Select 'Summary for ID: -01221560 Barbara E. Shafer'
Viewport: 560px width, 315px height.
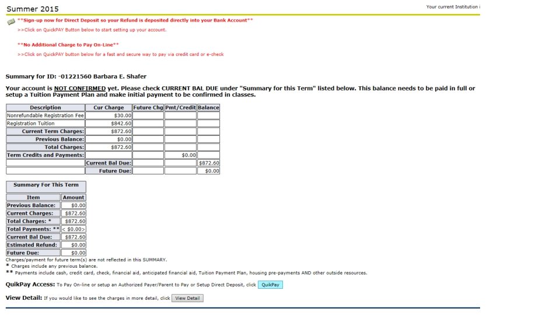click(x=76, y=76)
